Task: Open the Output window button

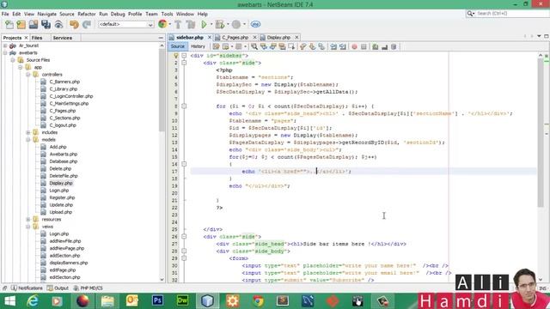Action: (58, 288)
